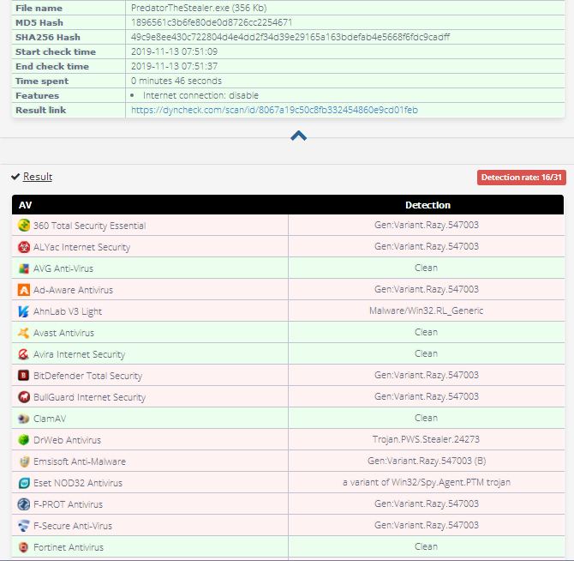Screen dimensions: 574x561
Task: Click the Fortinet Antivirus icon
Action: point(24,547)
